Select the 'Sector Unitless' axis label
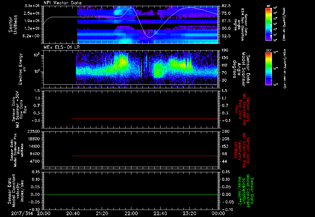315x217 pixels. (x=13, y=25)
